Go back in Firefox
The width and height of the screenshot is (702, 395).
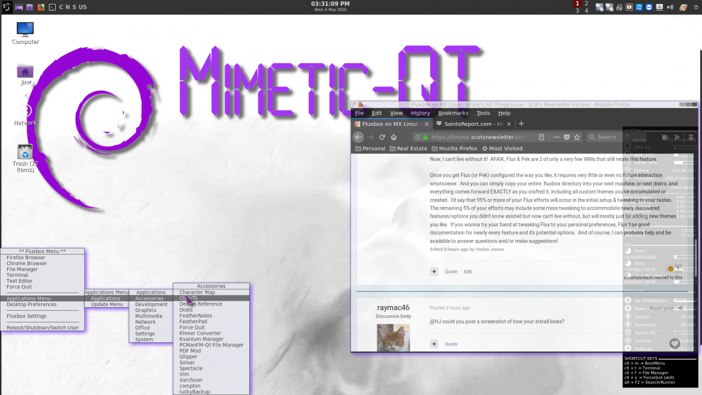pos(359,137)
